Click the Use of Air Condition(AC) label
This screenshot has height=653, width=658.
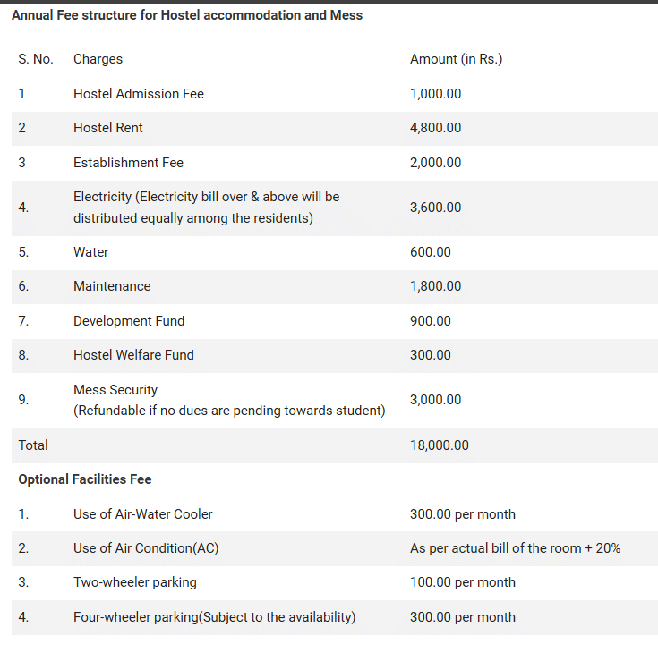pos(146,548)
